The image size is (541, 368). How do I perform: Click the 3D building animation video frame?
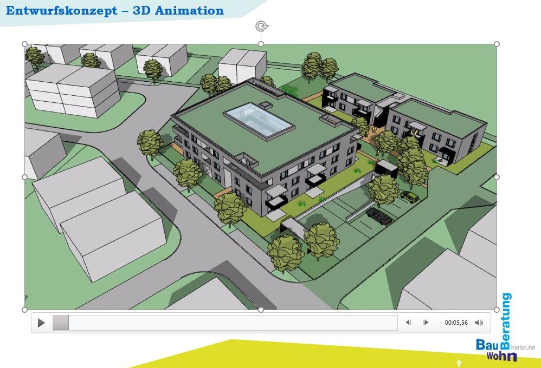[261, 177]
